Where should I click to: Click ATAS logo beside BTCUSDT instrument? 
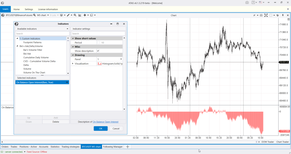[x=3, y=15]
